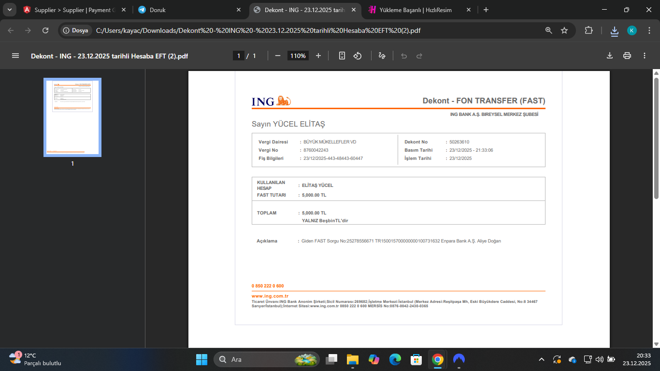
Task: Click the FAST TUTARI 5,000.00 TL value
Action: (x=314, y=195)
